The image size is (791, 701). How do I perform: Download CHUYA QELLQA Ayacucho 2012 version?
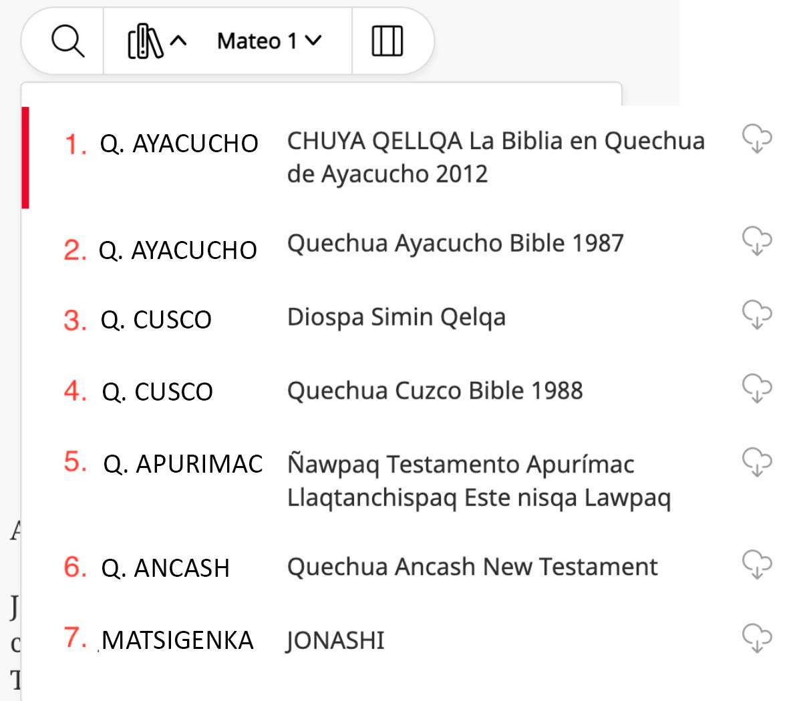coord(757,139)
